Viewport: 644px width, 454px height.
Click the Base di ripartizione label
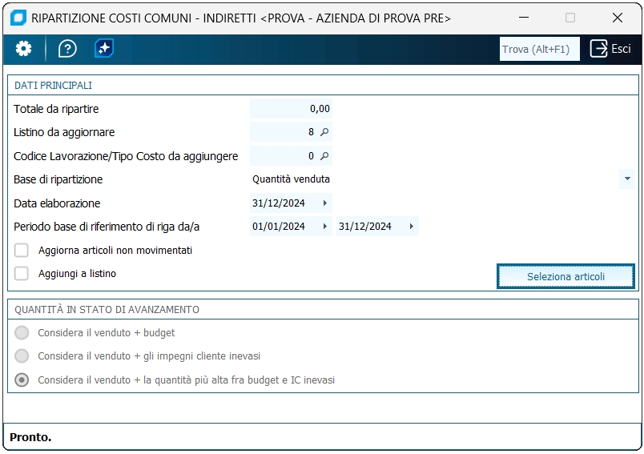[58, 179]
